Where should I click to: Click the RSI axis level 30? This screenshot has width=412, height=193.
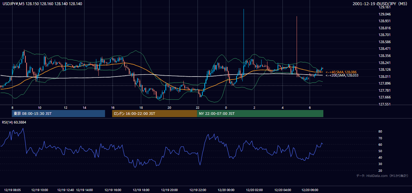tap(380, 164)
